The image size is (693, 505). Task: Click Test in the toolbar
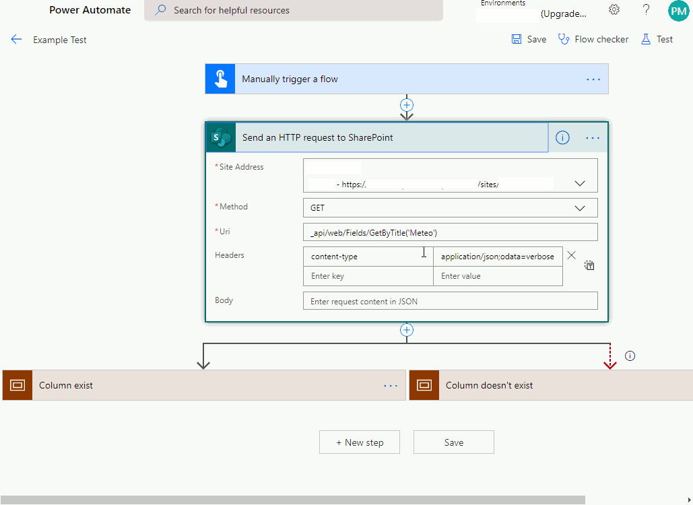[x=657, y=39]
